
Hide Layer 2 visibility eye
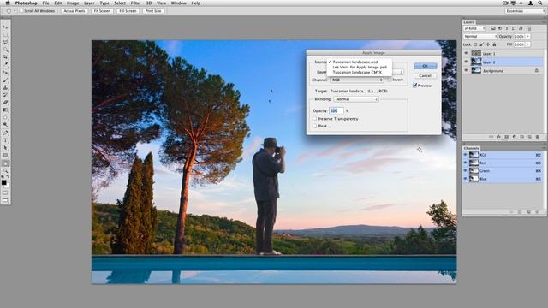pyautogui.click(x=466, y=62)
